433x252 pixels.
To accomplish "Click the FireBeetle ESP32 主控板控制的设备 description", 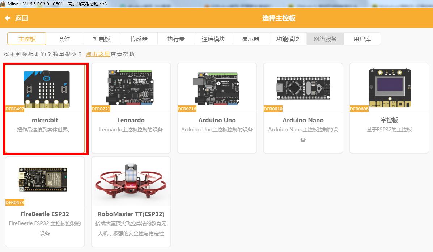I will [45, 228].
